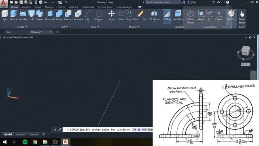Activate the Move tool

112,15
